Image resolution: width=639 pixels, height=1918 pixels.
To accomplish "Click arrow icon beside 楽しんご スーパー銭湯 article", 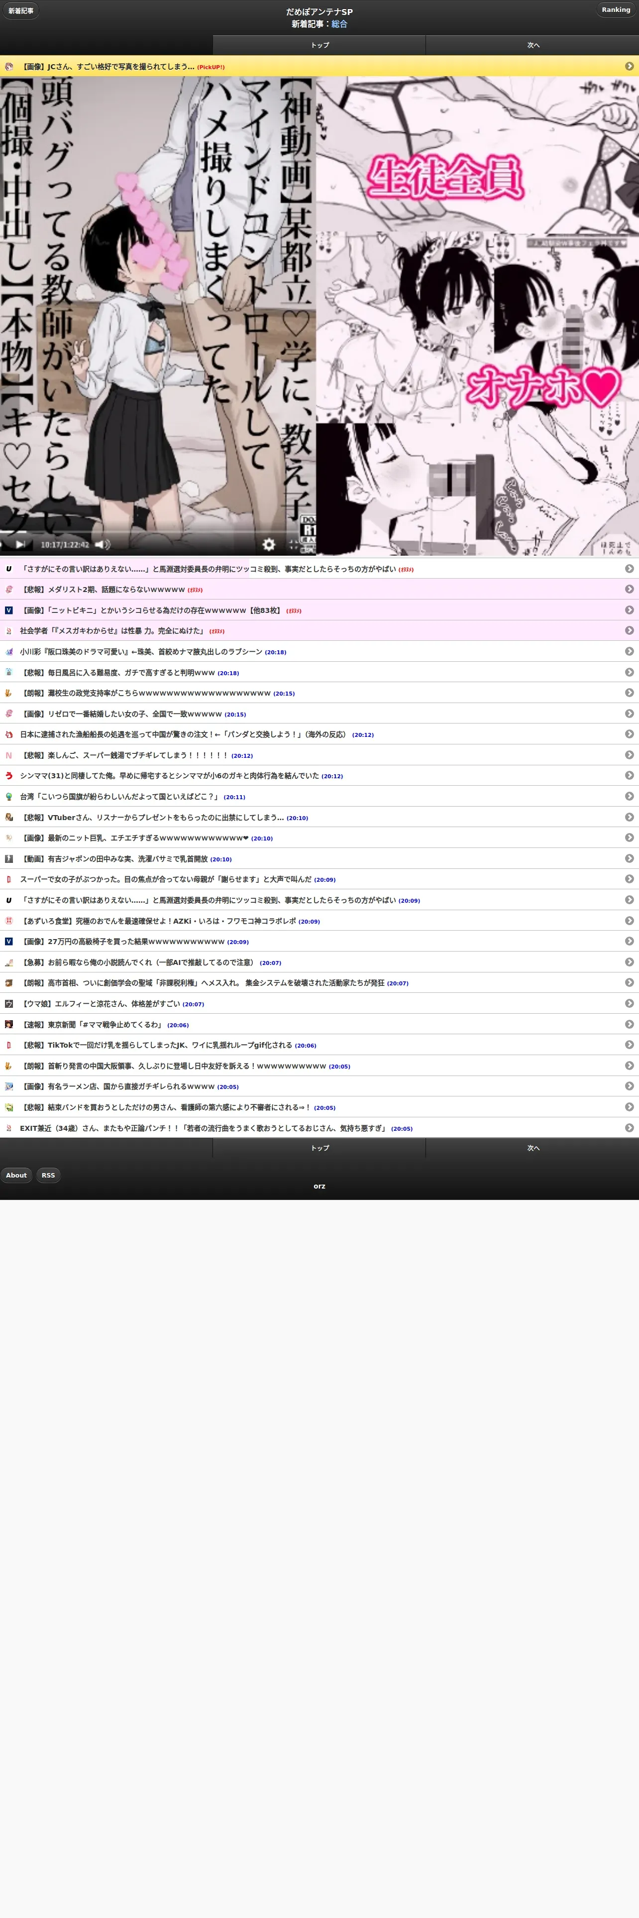I will (630, 754).
